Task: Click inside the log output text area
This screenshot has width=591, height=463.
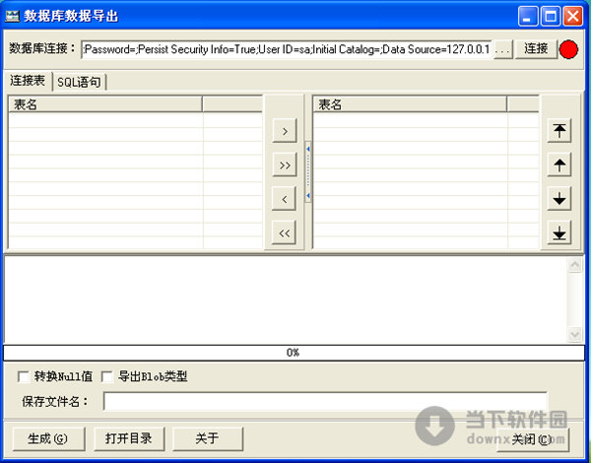Action: pos(286,299)
